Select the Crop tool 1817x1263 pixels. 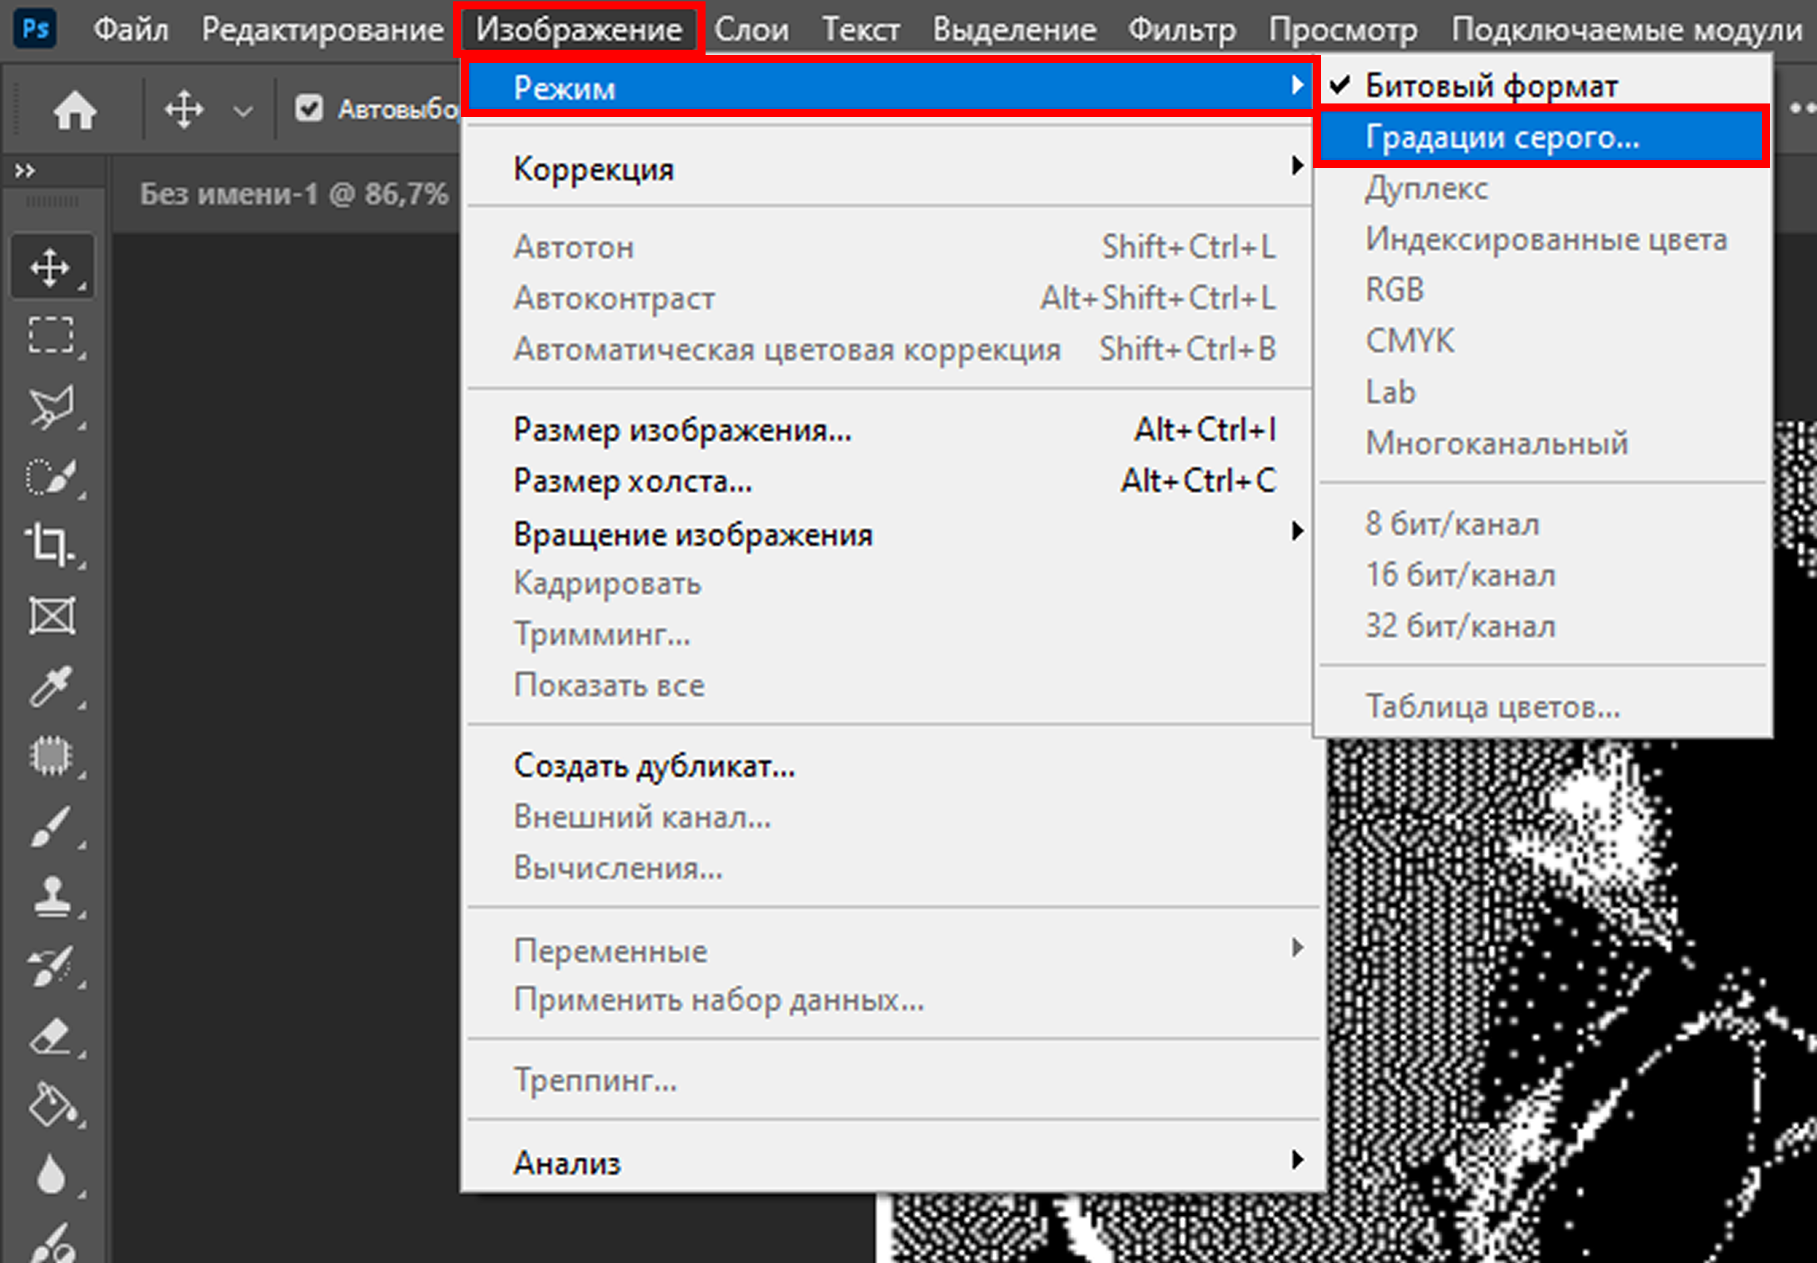pyautogui.click(x=52, y=546)
